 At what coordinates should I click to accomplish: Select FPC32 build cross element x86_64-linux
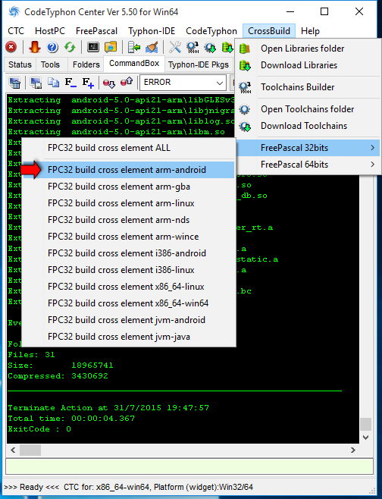(x=129, y=287)
